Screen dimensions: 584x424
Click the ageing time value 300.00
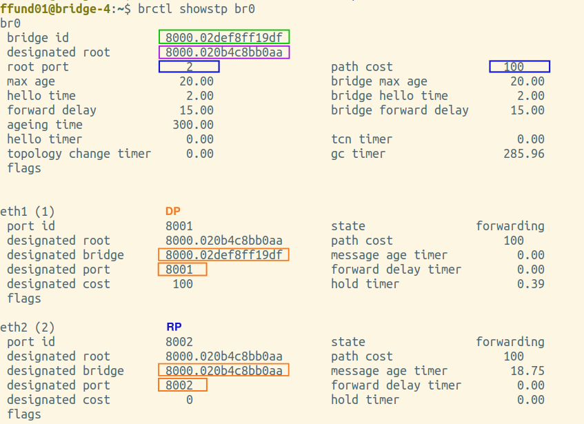(193, 124)
